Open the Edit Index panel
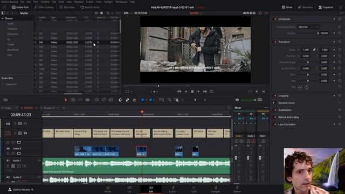This screenshot has width=345, height=194. click(67, 7)
